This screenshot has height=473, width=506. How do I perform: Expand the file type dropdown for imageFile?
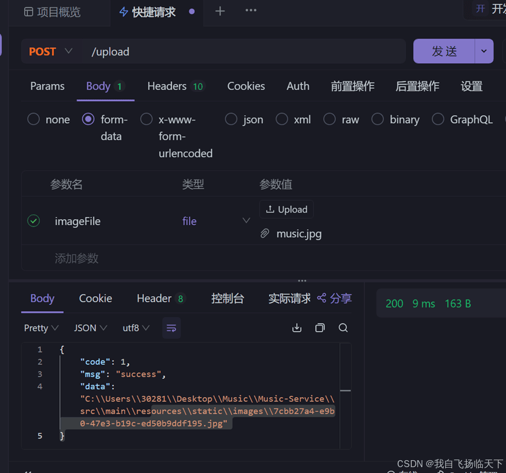point(246,221)
